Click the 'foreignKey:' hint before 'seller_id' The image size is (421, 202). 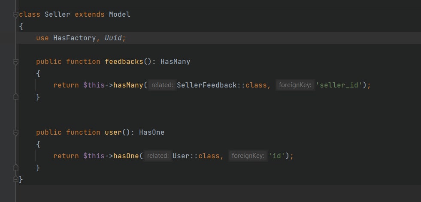(x=295, y=85)
